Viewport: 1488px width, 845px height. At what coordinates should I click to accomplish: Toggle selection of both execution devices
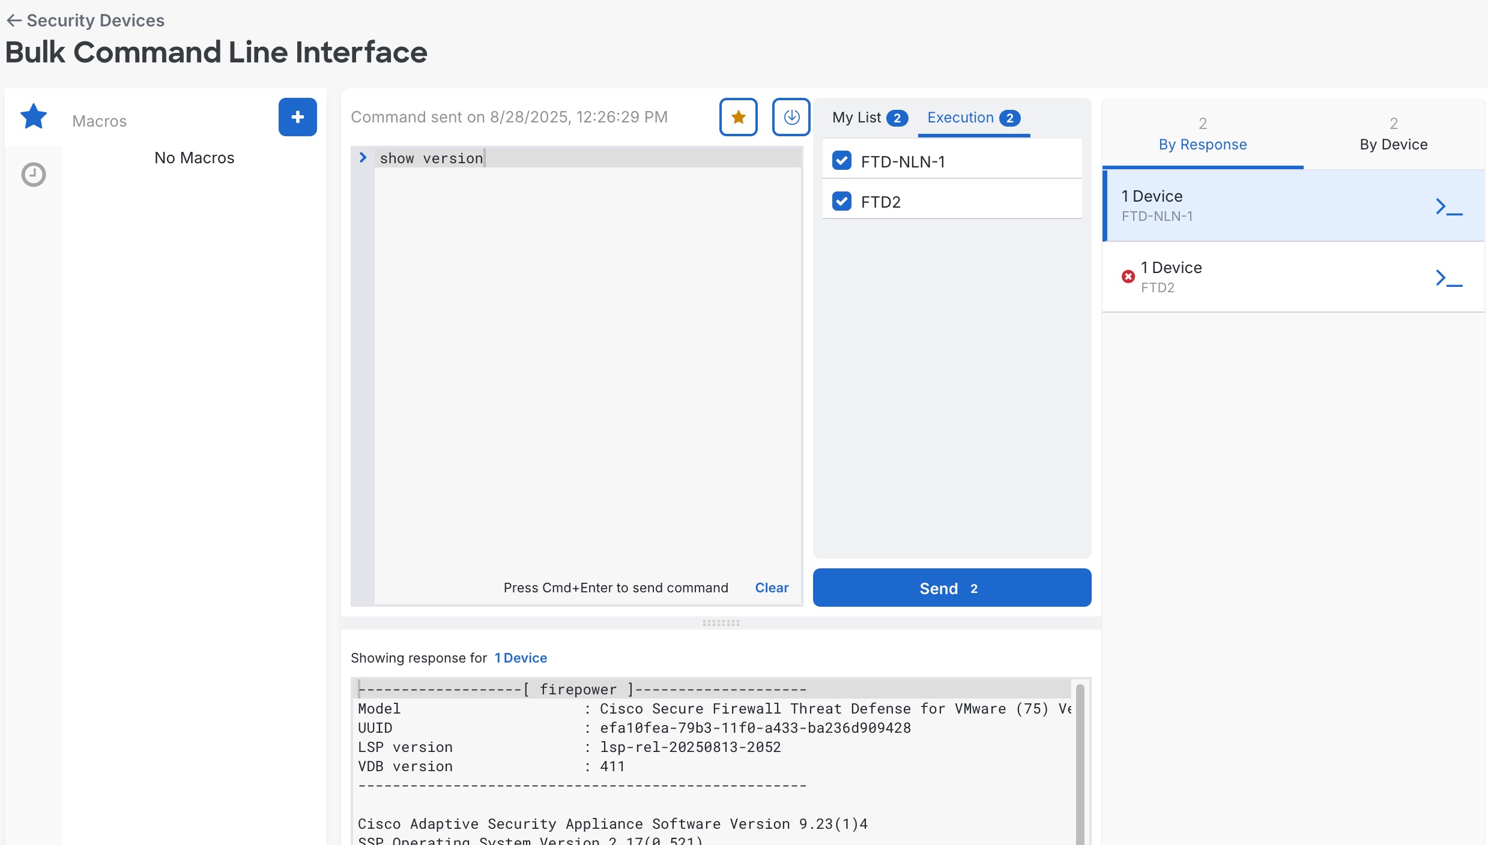click(x=973, y=118)
